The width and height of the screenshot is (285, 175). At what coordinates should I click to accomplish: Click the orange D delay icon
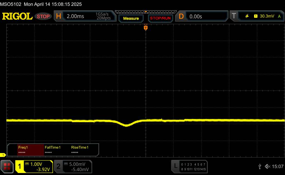(181, 16)
